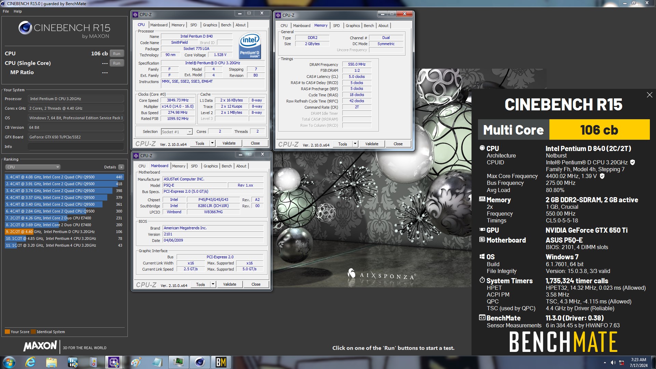
Task: Open Tools dropdown arrow in Memory window
Action: coord(355,144)
